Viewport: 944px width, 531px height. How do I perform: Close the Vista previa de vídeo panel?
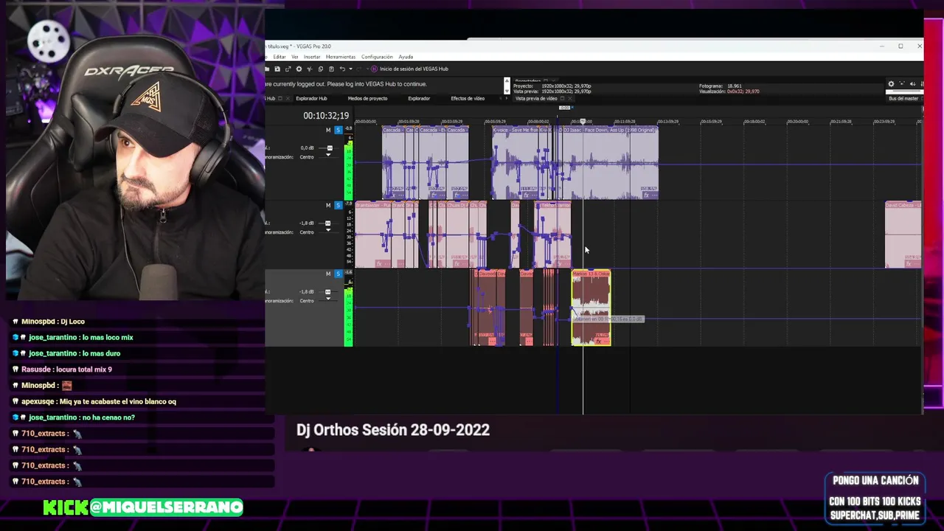570,98
